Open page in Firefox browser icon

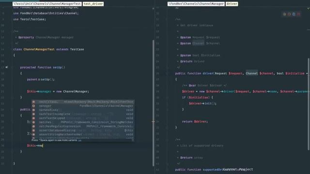[x=289, y=14]
